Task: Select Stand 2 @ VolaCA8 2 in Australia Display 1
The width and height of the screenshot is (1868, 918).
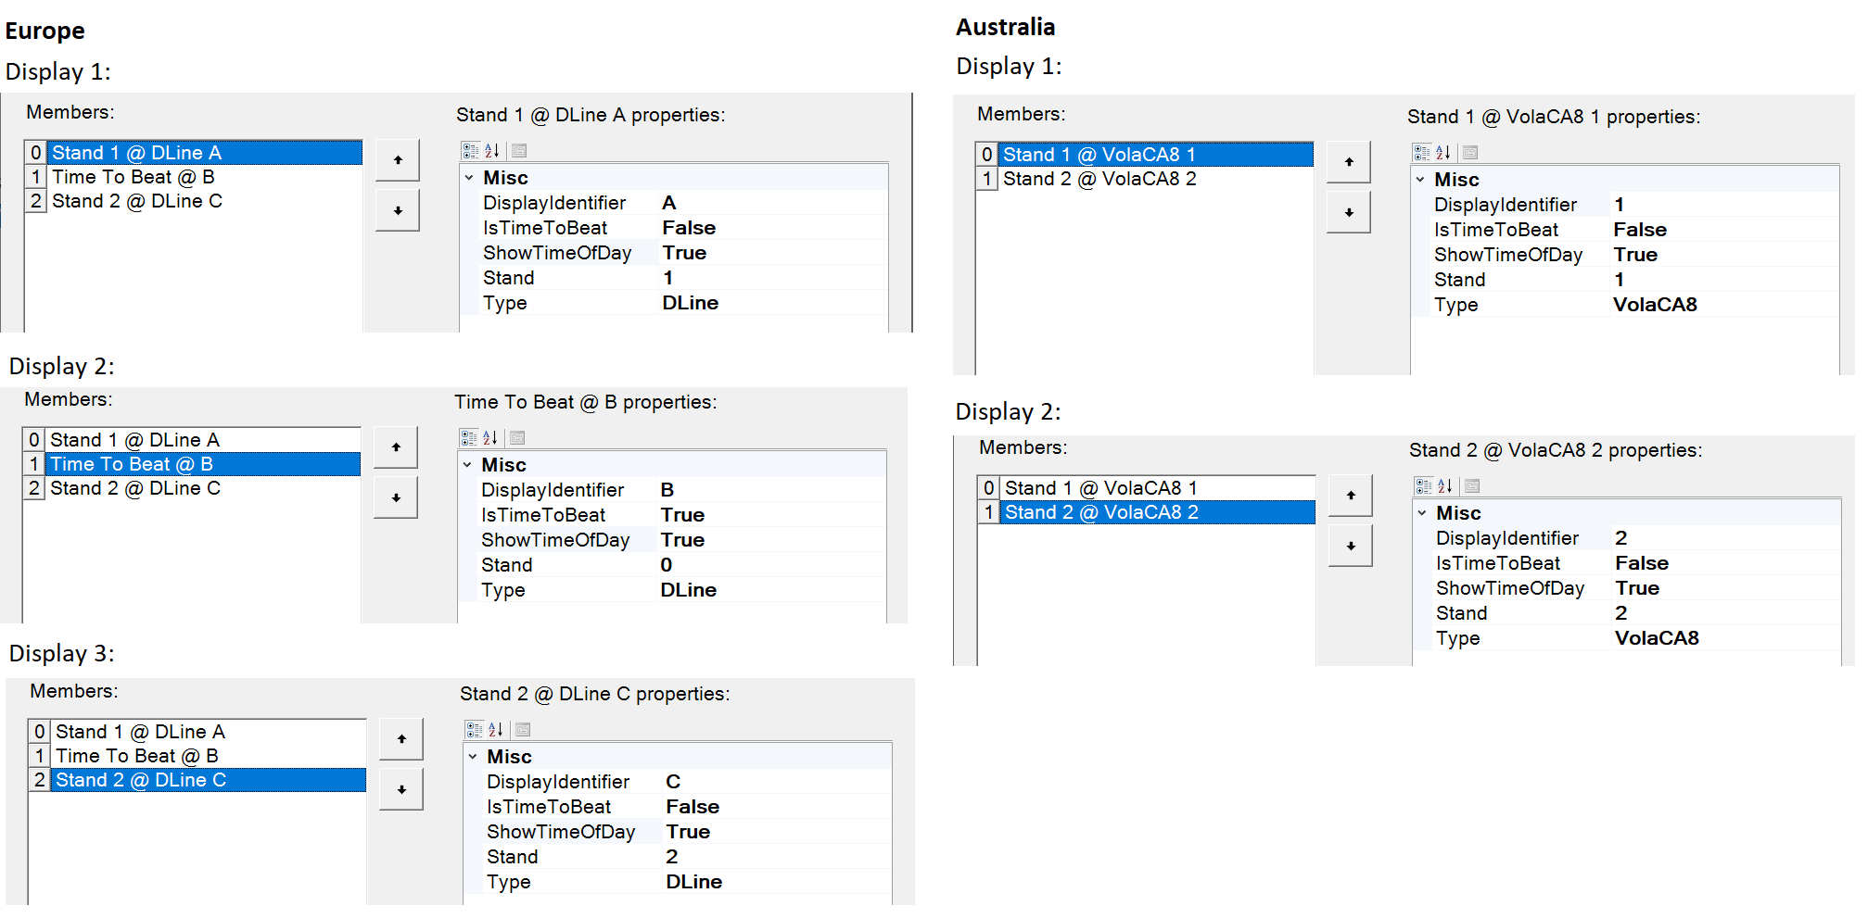Action: tap(1099, 179)
